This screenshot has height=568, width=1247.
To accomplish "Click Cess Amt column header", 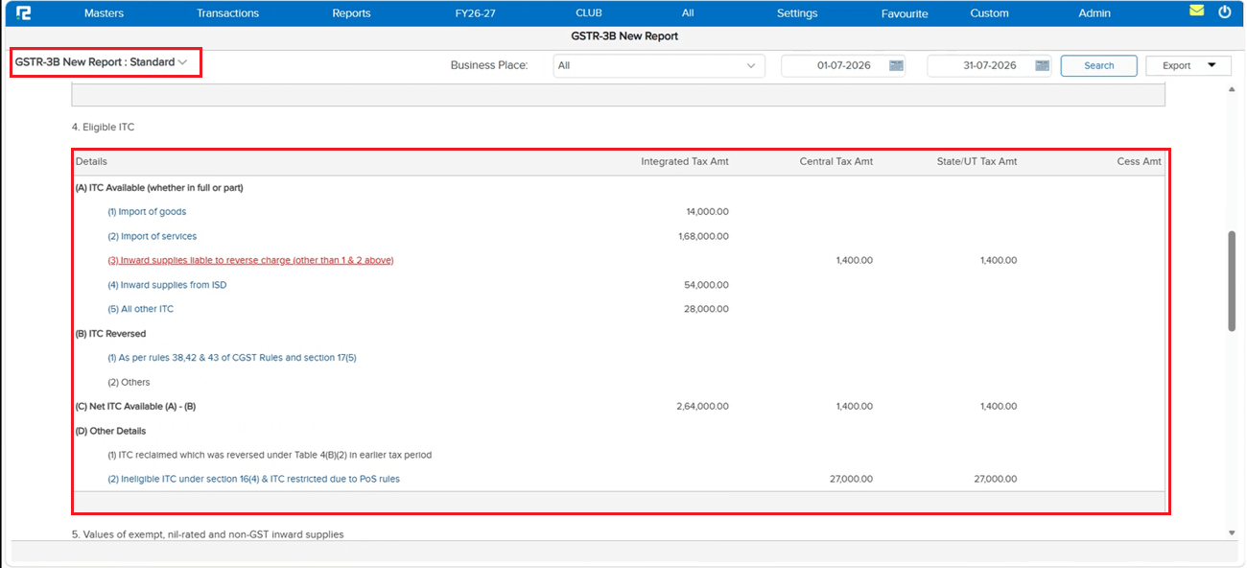I will pos(1140,161).
